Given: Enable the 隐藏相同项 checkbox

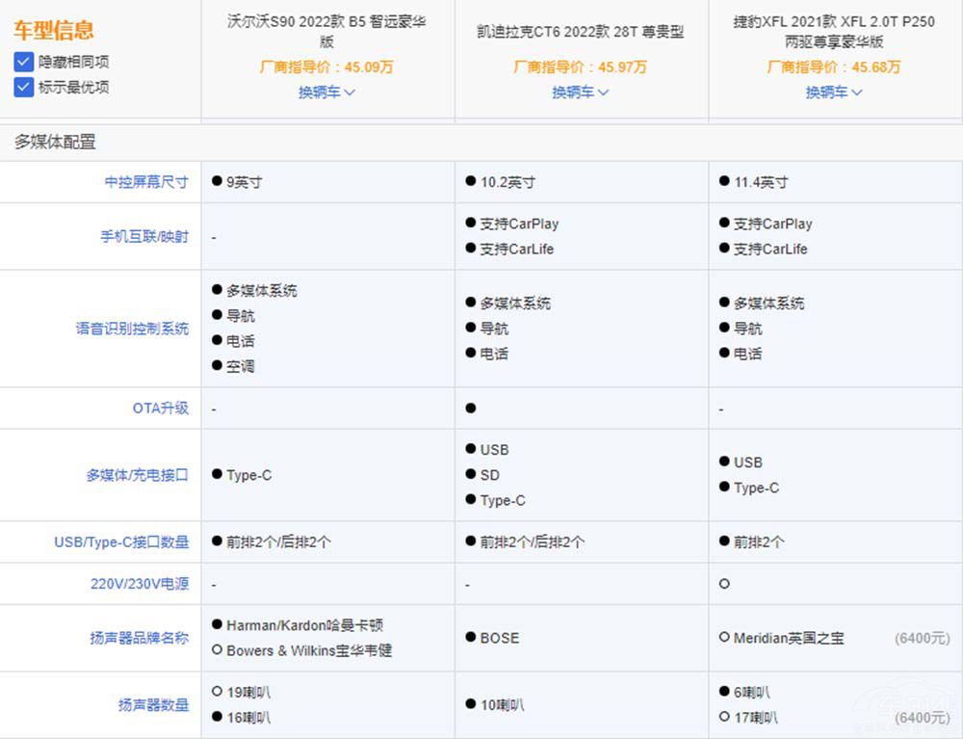Looking at the screenshot, I should 24,60.
